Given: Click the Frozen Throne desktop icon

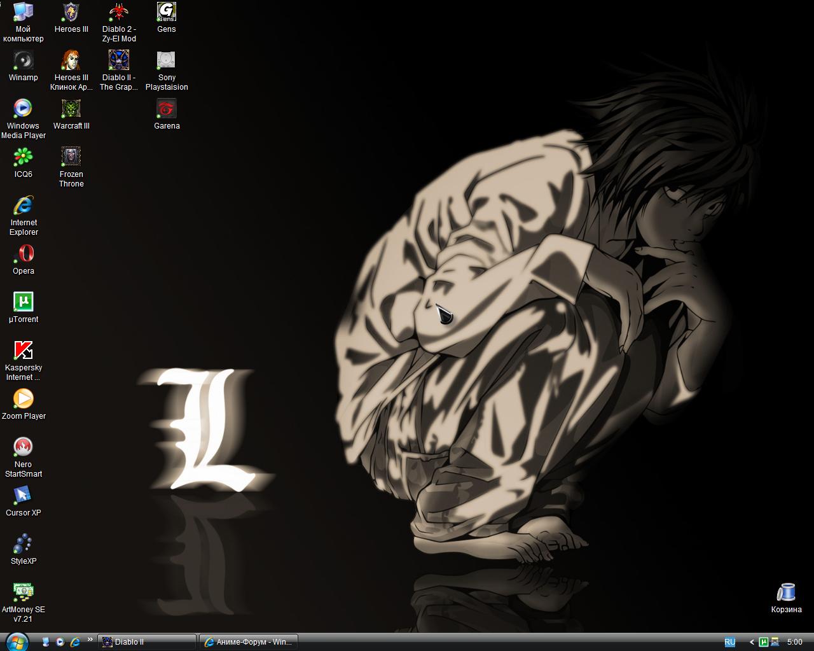Looking at the screenshot, I should click(71, 157).
